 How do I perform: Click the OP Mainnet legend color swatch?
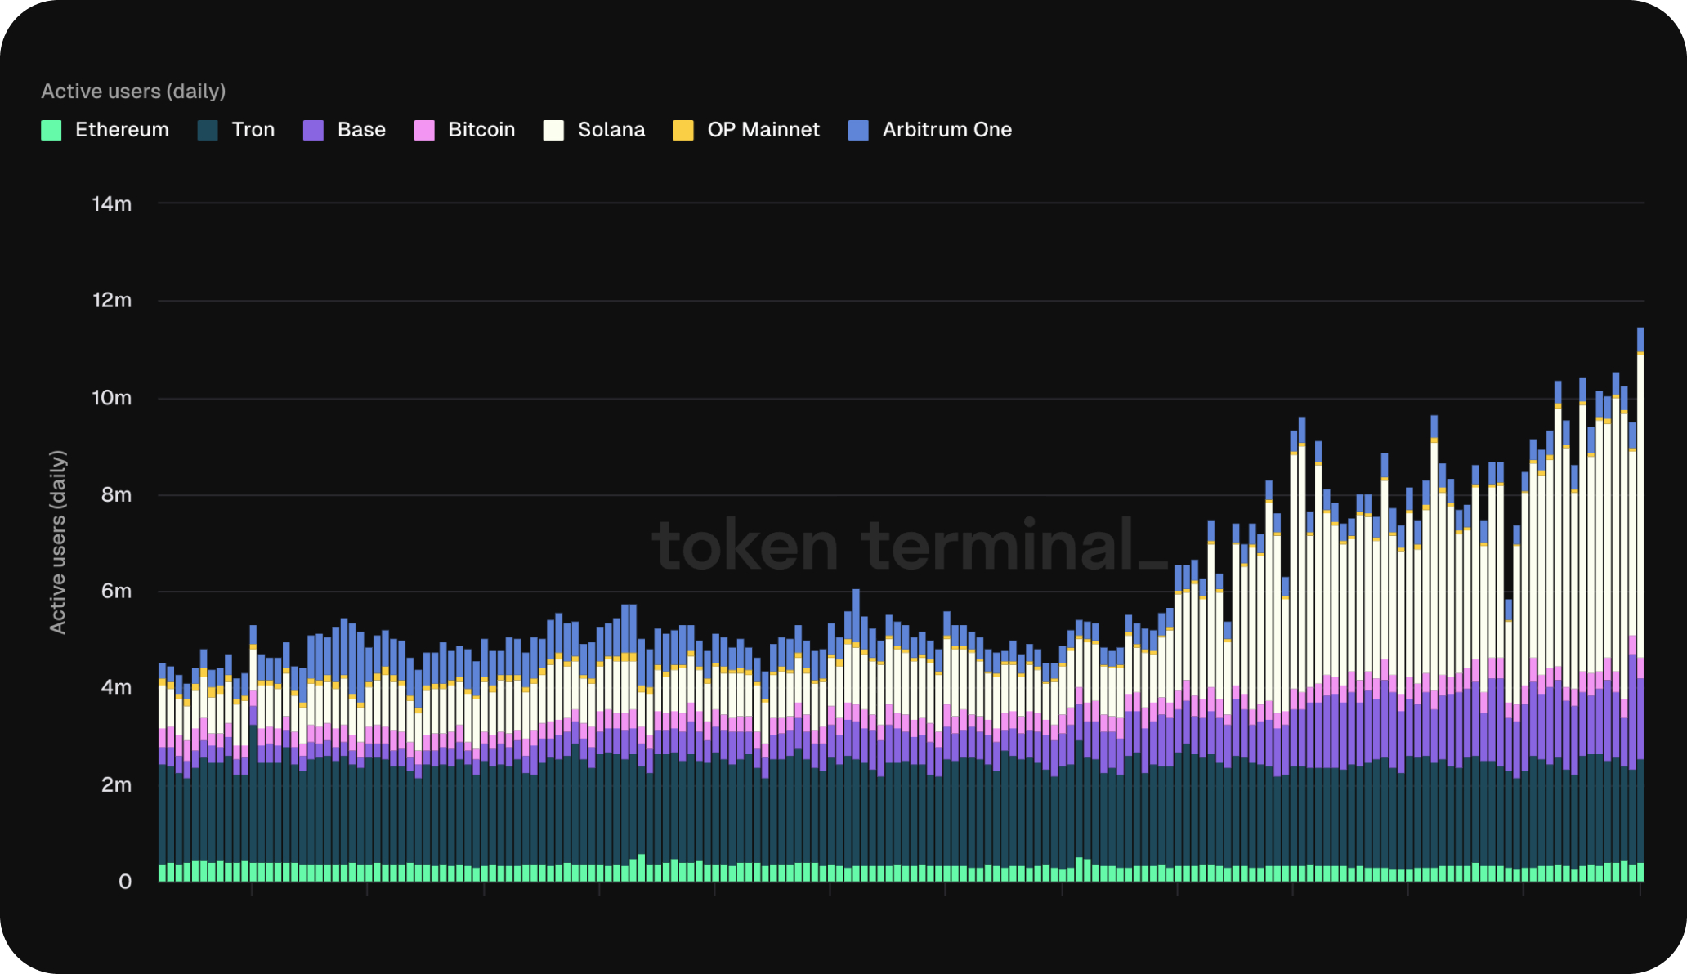pyautogui.click(x=682, y=129)
